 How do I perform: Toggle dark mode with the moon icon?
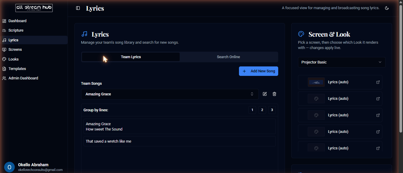(x=387, y=8)
